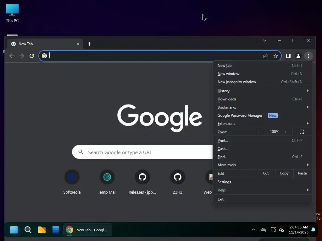The image size is (322, 241).
Task: Open Windows taskbar search
Action: [28, 230]
